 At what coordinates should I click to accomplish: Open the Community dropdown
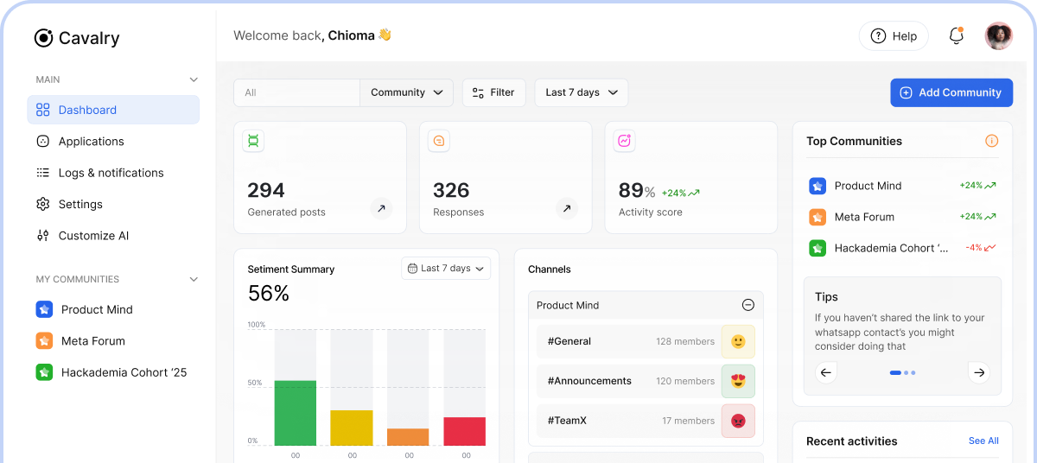pos(406,92)
